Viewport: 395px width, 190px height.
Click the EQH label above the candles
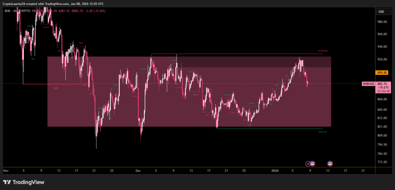pos(81,43)
